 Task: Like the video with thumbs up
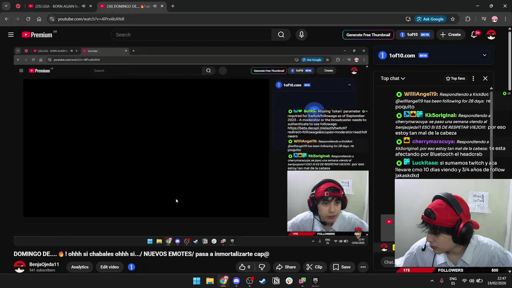(x=245, y=267)
